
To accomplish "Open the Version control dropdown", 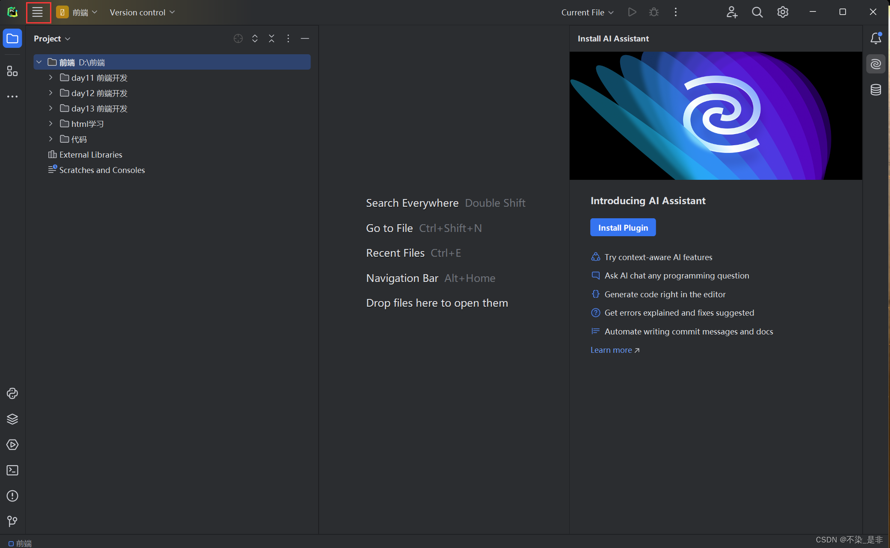I will point(142,12).
